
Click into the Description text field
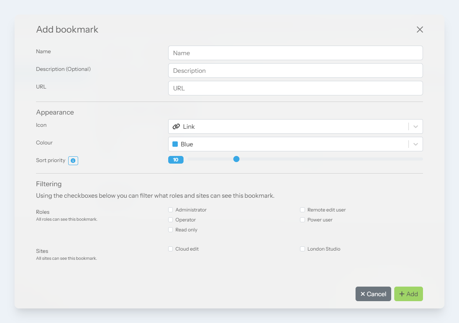[295, 71]
